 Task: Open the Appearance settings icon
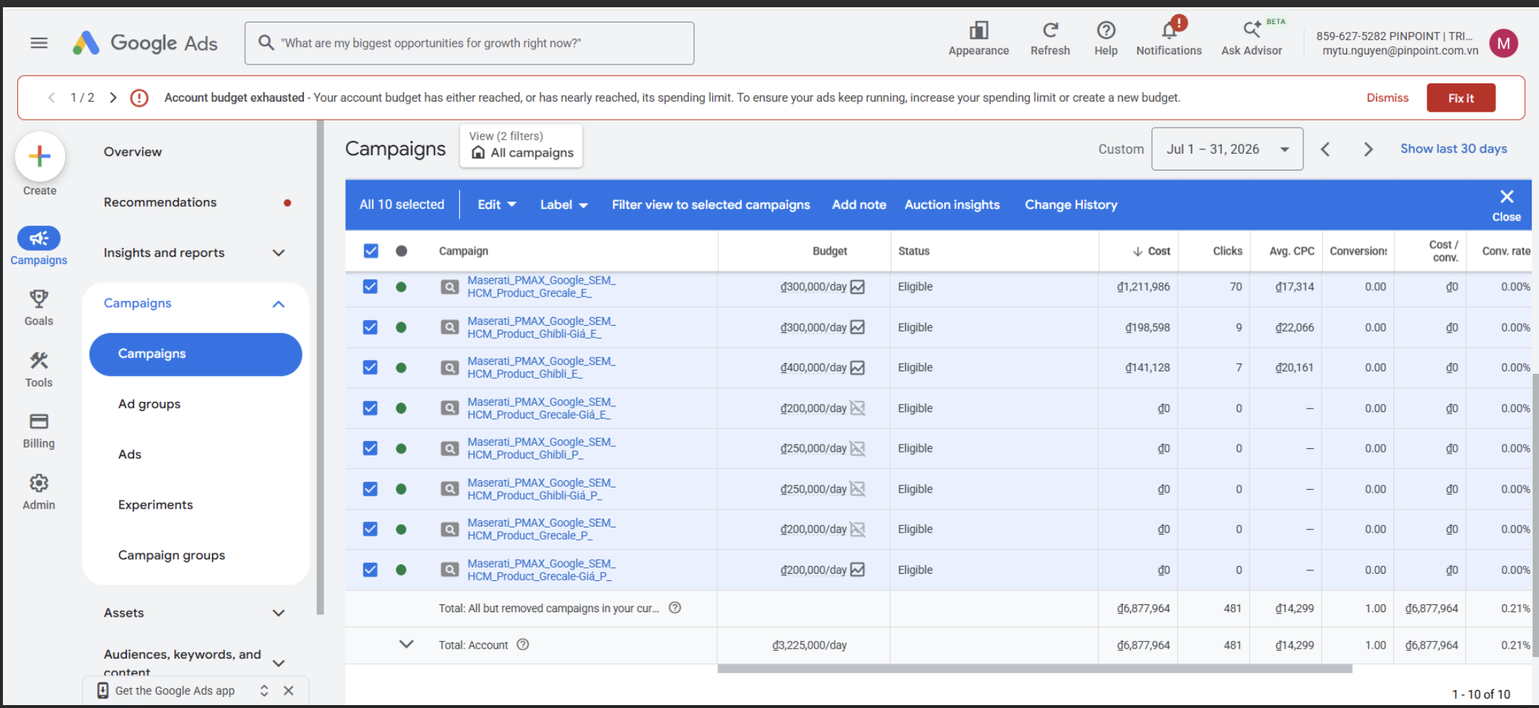click(x=978, y=38)
